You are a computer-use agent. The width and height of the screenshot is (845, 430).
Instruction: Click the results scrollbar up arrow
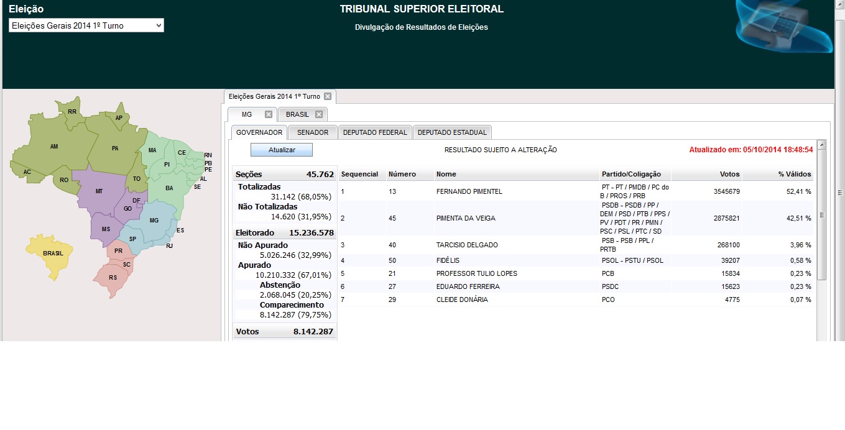pyautogui.click(x=821, y=145)
